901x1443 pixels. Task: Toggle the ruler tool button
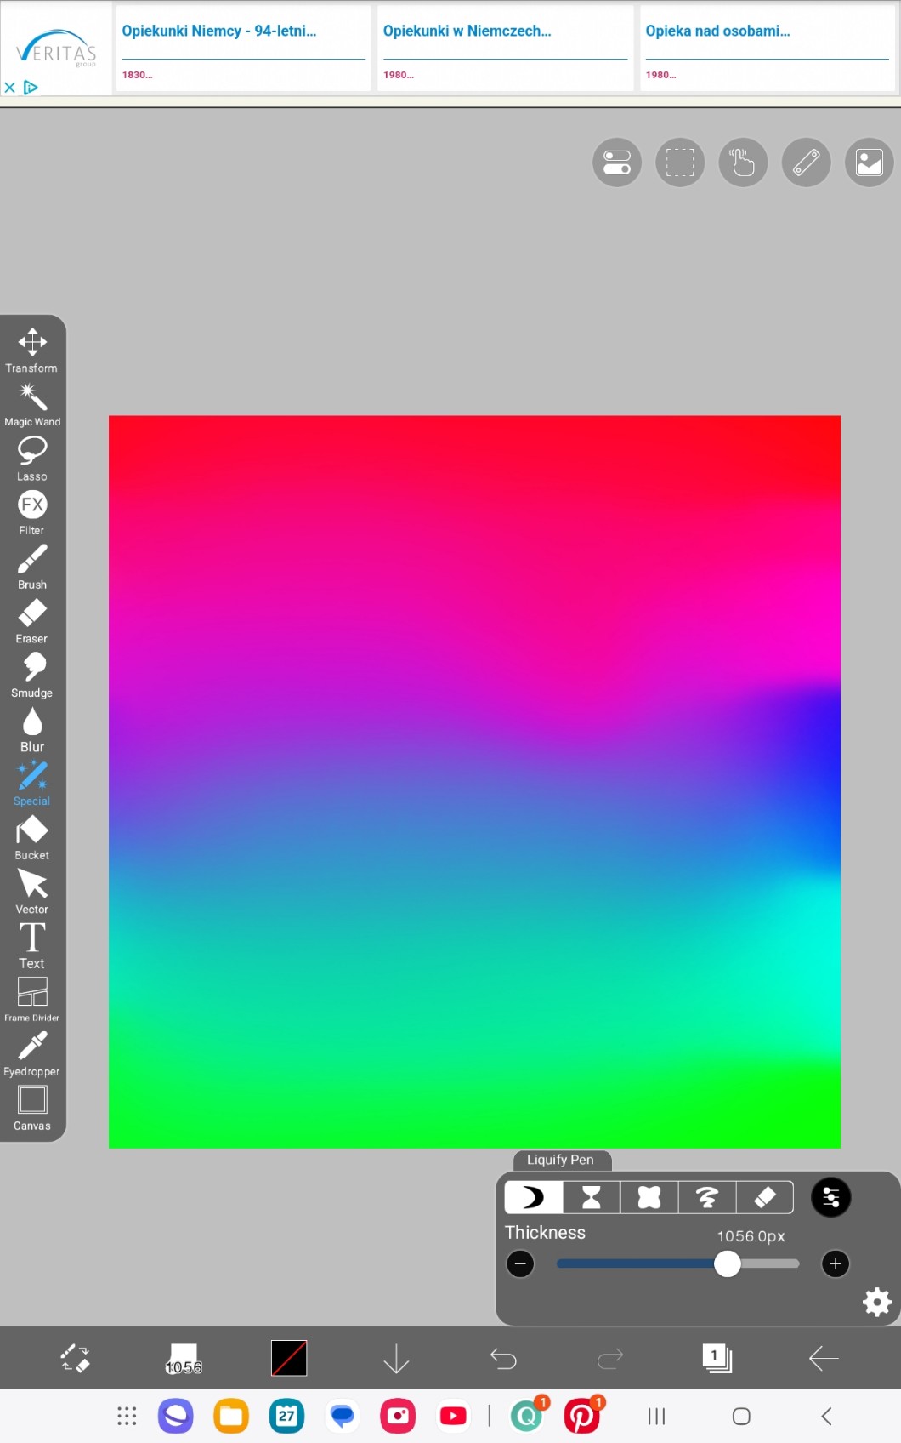click(x=806, y=163)
